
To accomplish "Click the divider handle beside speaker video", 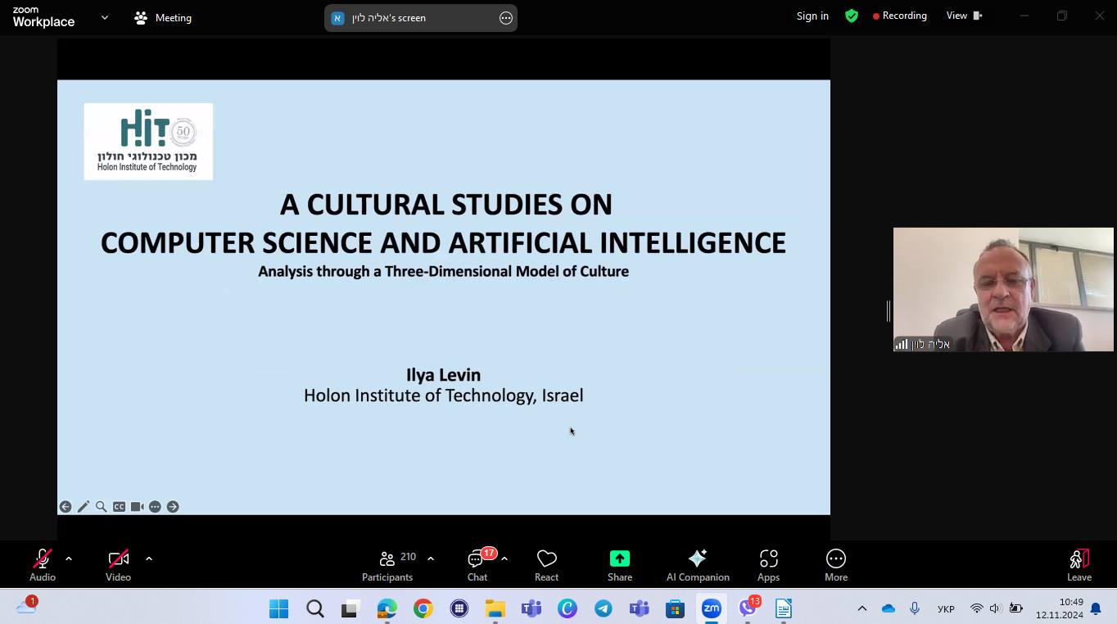I will click(x=888, y=310).
